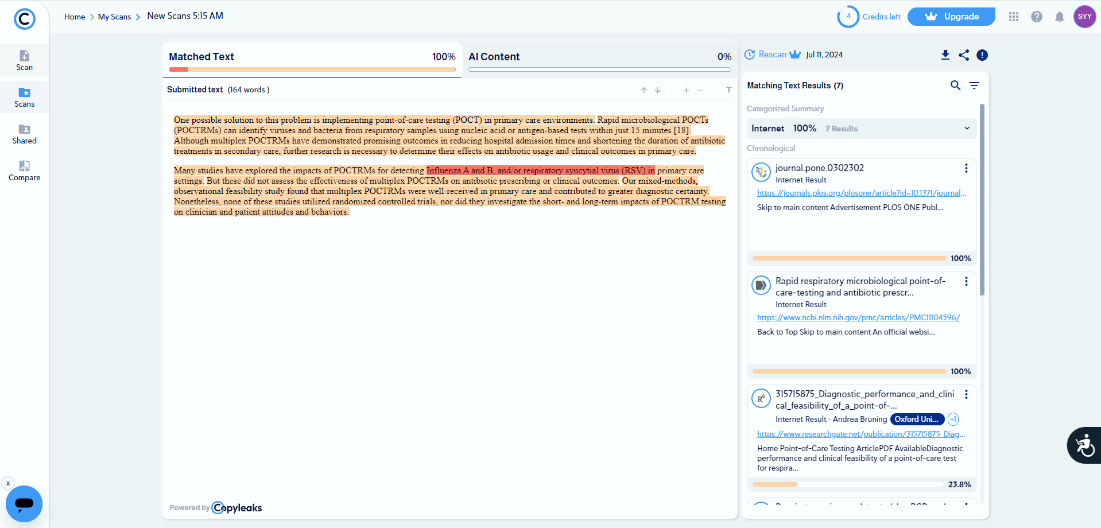Select the Compare tool in the sidebar
The image size is (1101, 528).
pyautogui.click(x=24, y=170)
